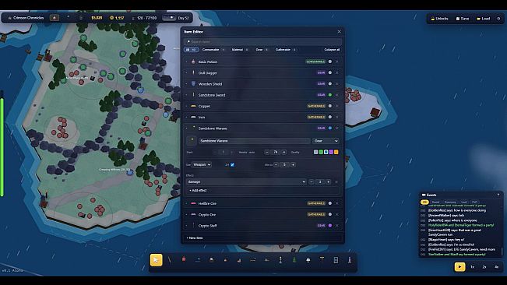Toggle Copper rarity dot
The width and height of the screenshot is (507, 285).
pos(329,106)
